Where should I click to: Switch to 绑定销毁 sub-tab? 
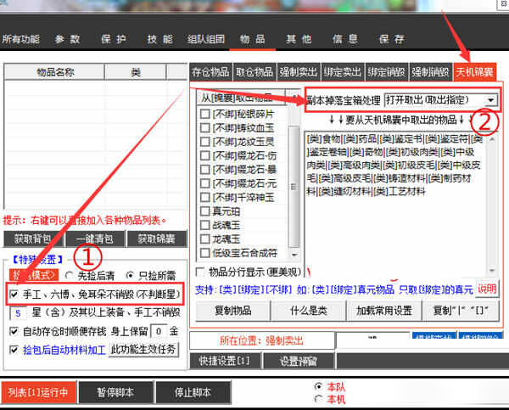point(387,72)
